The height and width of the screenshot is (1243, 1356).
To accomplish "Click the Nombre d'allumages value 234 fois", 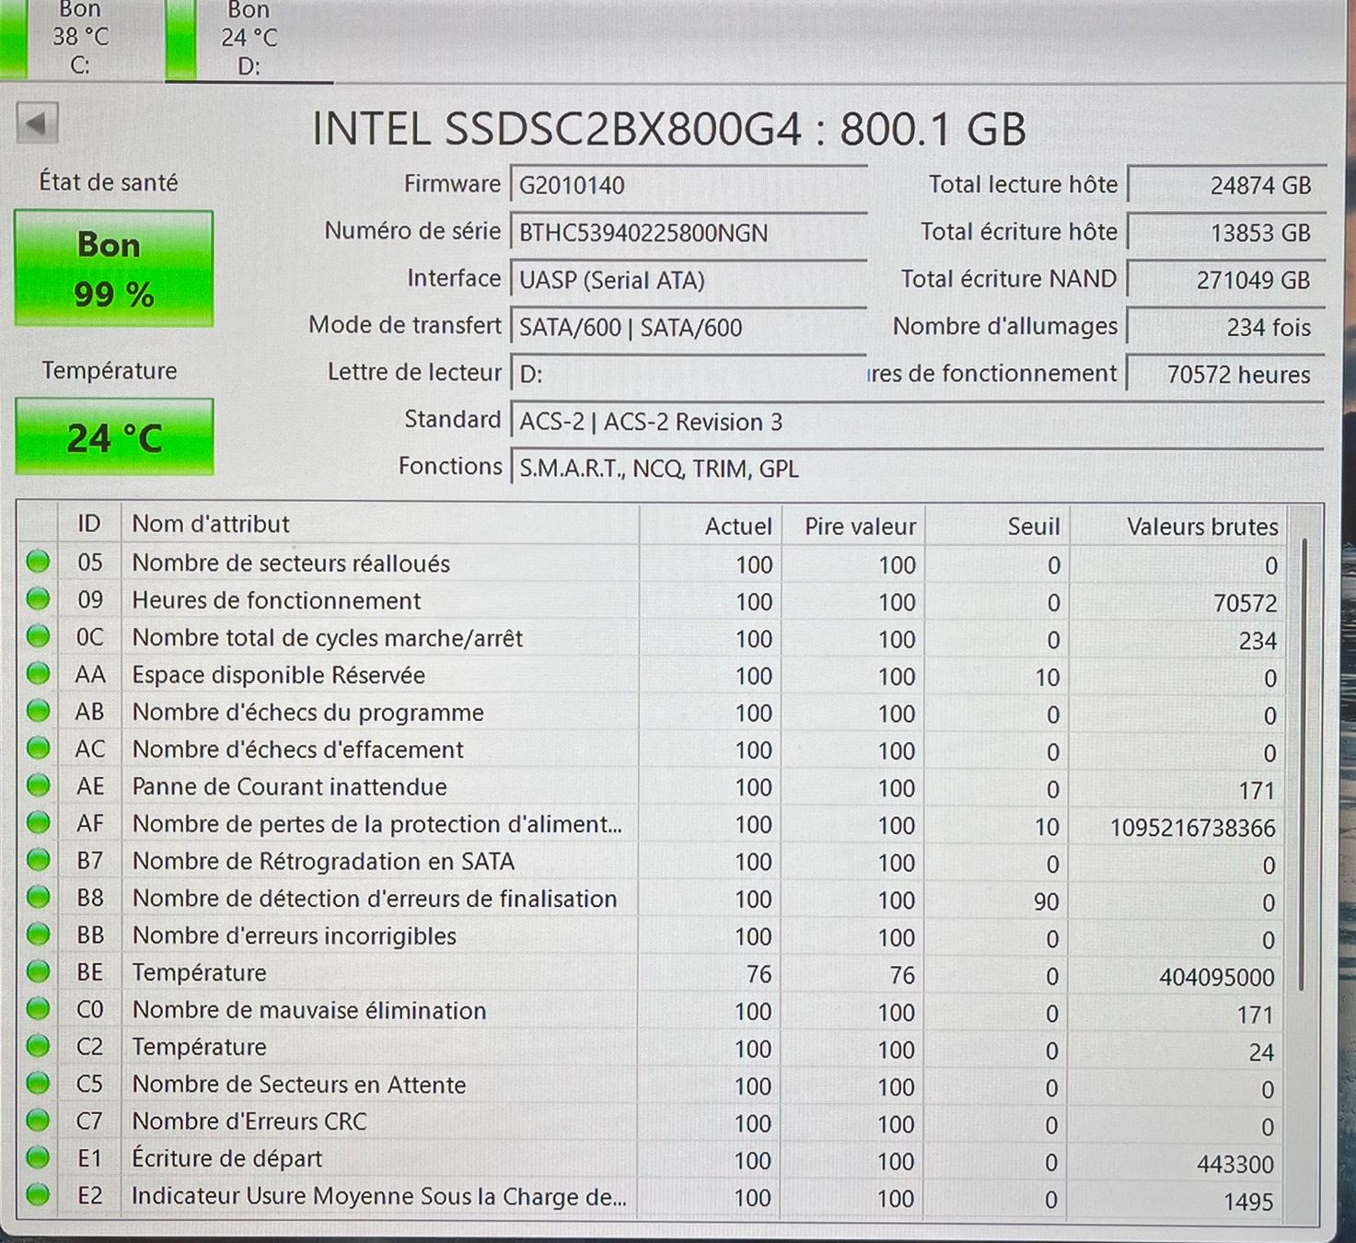I will [1226, 327].
